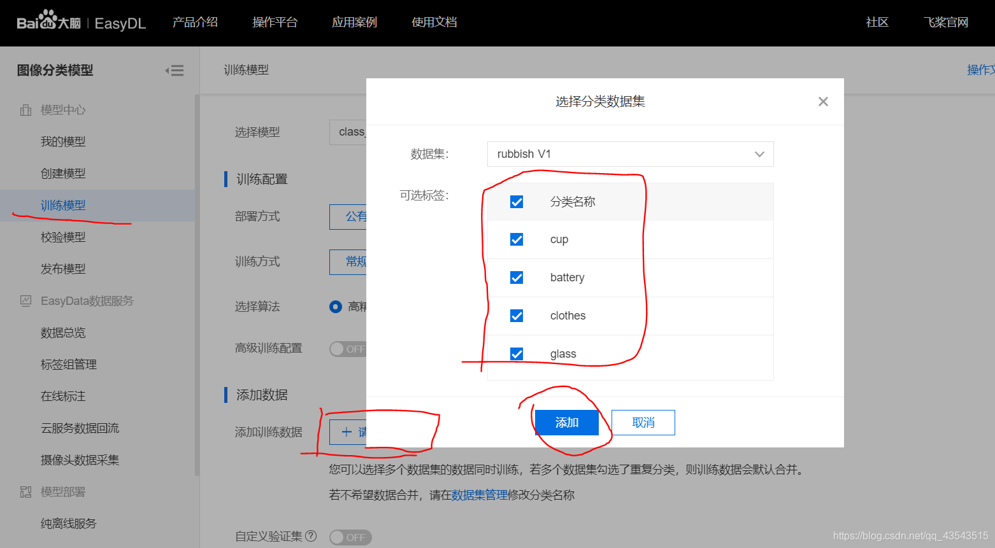Image resolution: width=995 pixels, height=548 pixels.
Task: Click the help icon next to 自定义验证集
Action: pos(311,536)
